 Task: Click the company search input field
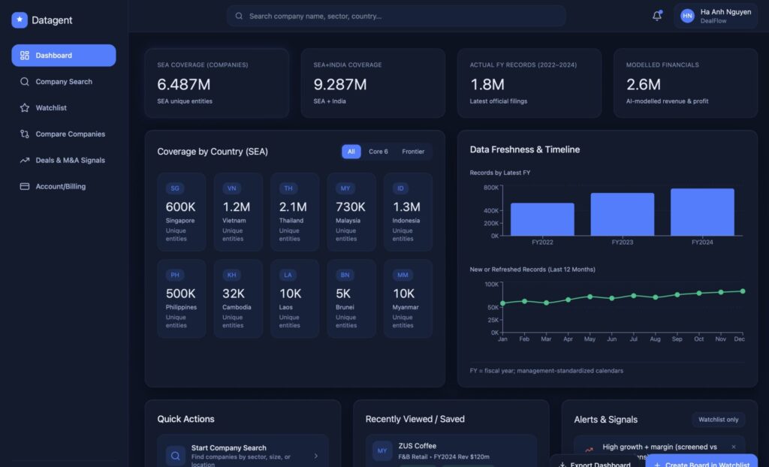pyautogui.click(x=397, y=16)
